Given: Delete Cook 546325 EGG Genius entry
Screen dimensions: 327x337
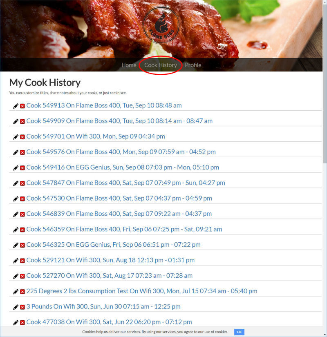Looking at the screenshot, I should (x=22, y=245).
